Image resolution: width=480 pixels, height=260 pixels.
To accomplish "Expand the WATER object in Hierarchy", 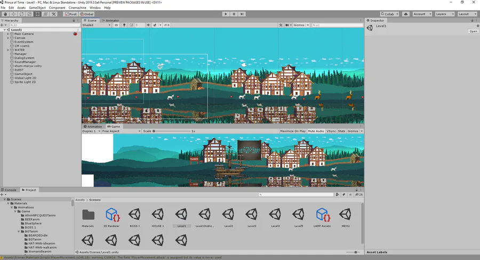I will (x=8, y=50).
